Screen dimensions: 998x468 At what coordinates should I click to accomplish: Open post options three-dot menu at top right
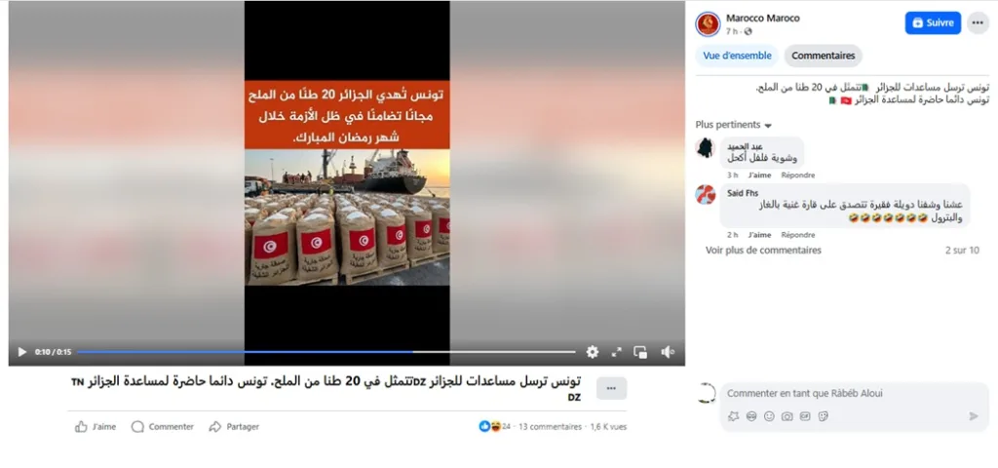(979, 23)
